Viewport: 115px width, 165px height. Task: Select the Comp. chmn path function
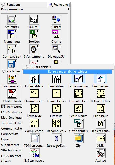(34, 123)
